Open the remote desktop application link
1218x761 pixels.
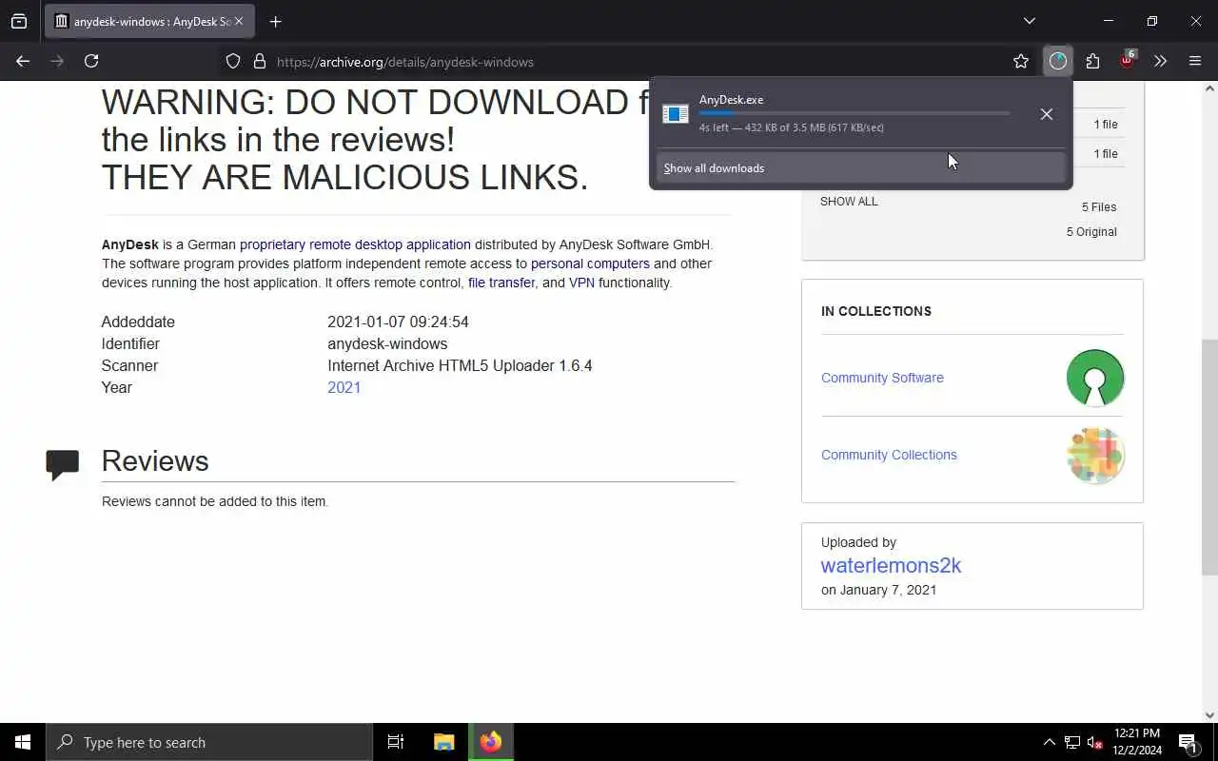tap(390, 244)
